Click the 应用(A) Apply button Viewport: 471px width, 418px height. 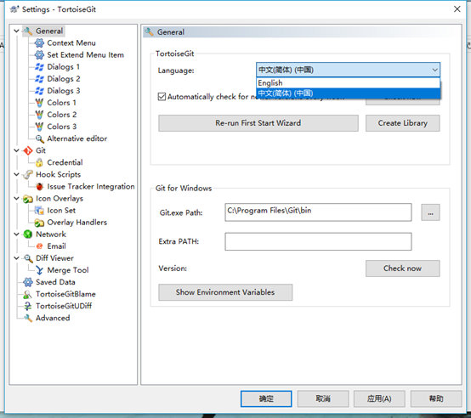click(x=379, y=398)
